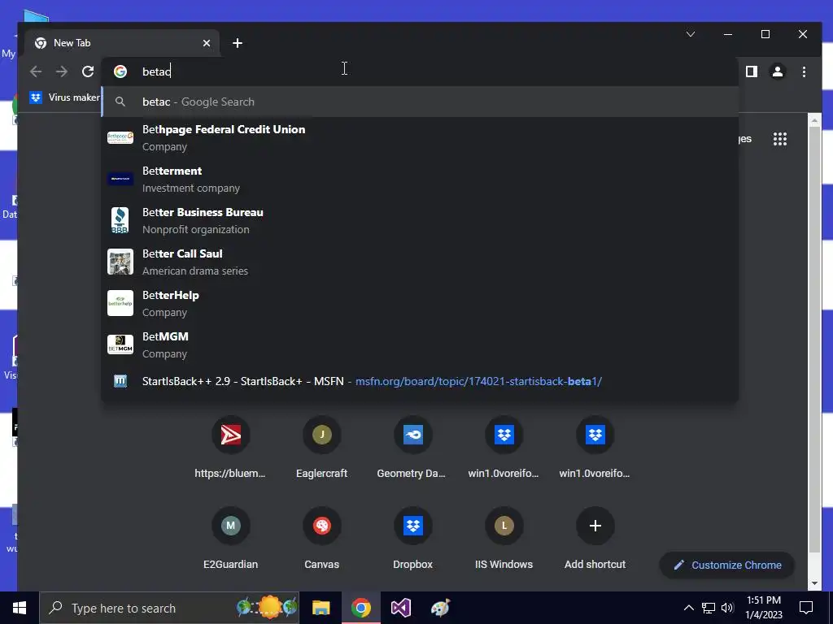Open File Explorer from the taskbar
The width and height of the screenshot is (833, 624).
(x=321, y=608)
